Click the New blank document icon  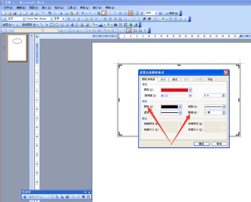click(x=4, y=13)
